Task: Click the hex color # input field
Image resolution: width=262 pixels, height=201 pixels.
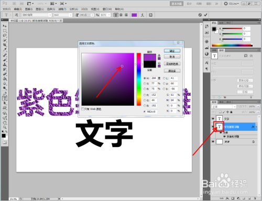Action: (x=151, y=111)
